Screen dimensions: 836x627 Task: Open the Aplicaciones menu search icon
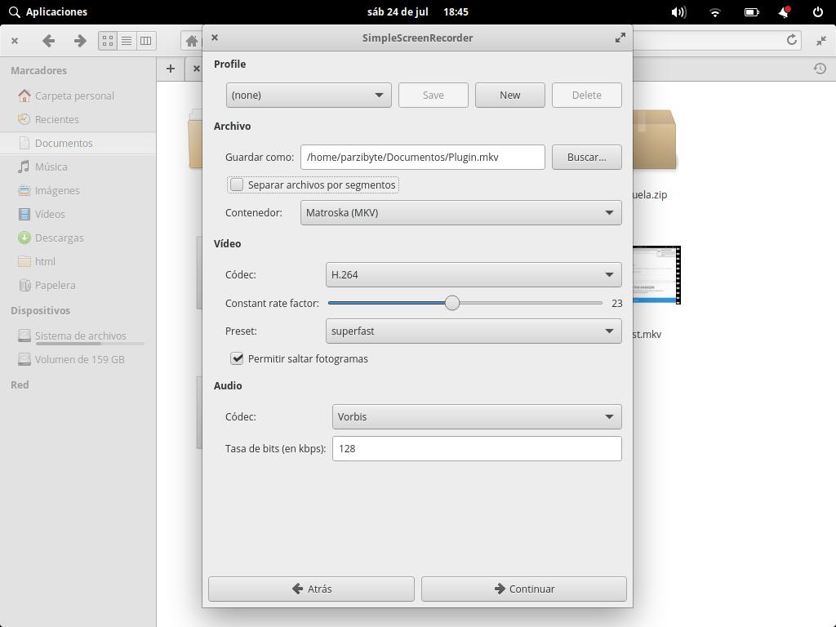(15, 11)
